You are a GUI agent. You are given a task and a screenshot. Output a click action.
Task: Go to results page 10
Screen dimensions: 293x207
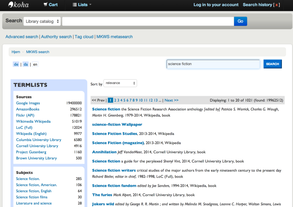pos(141,100)
